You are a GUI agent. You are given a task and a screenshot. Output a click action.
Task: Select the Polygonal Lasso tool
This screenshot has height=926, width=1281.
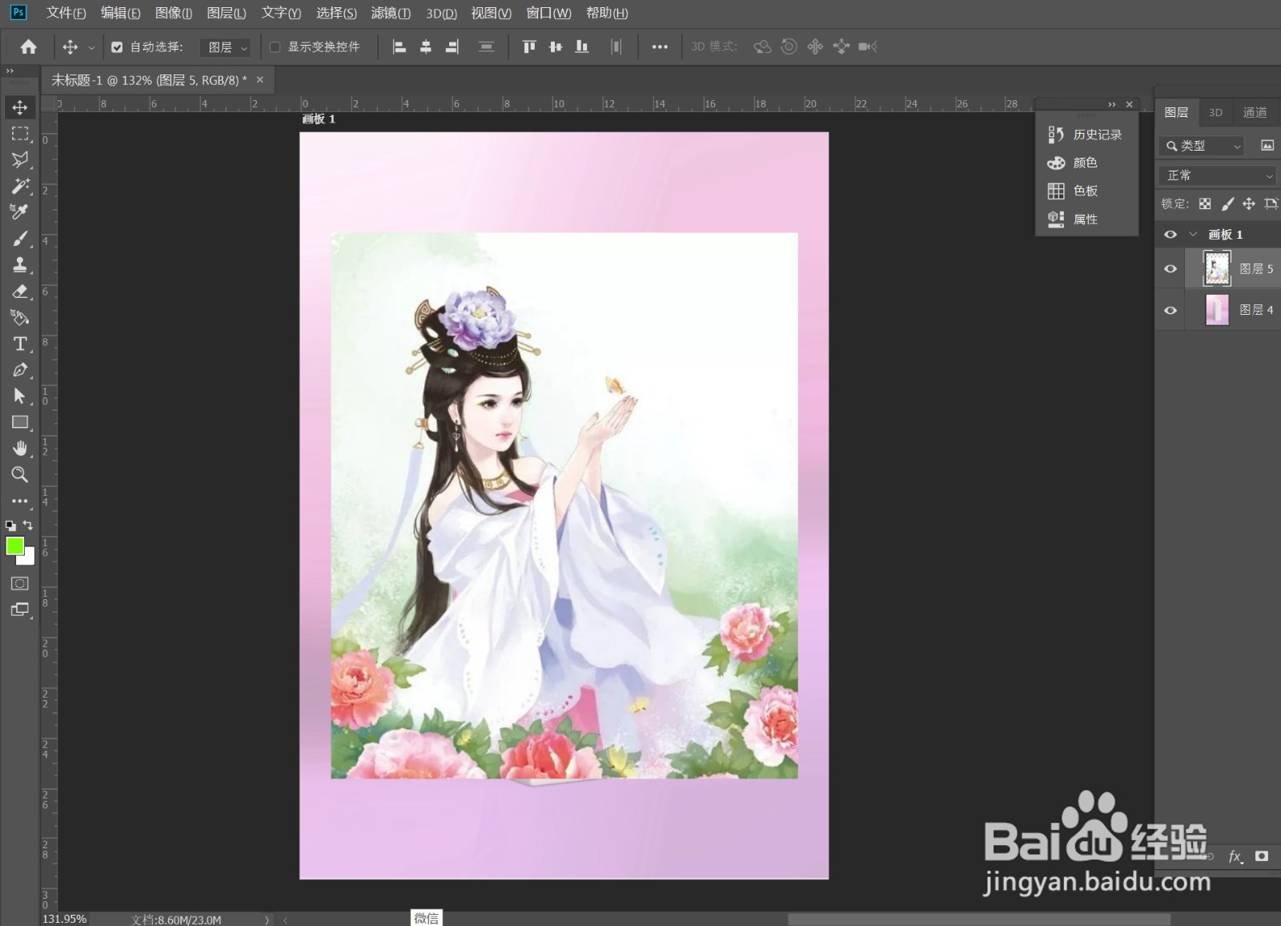[x=20, y=160]
